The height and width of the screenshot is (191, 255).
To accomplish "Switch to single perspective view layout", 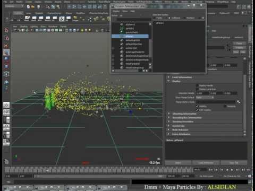I will point(6,105).
